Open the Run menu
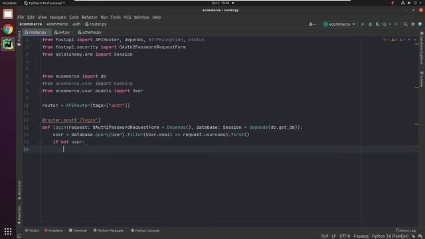 coord(104,17)
